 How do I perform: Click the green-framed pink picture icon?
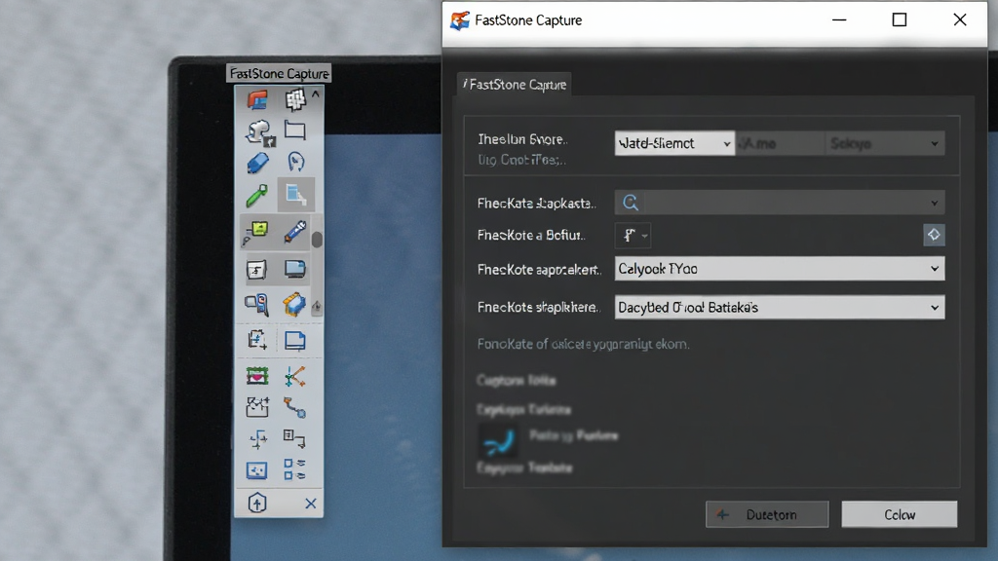(257, 376)
